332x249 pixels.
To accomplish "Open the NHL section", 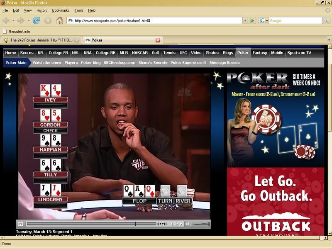I will click(76, 53).
